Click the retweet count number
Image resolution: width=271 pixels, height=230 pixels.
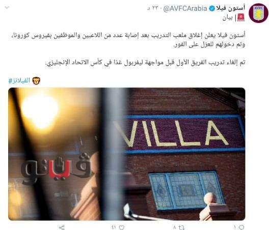pyautogui.click(x=175, y=227)
